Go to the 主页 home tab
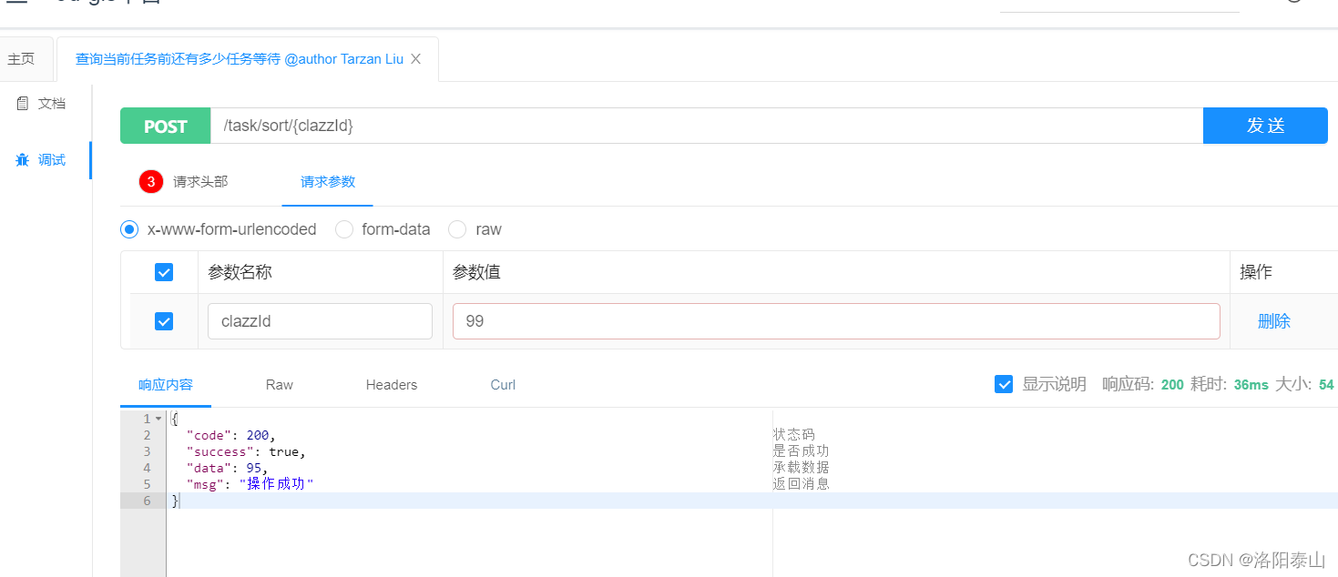The width and height of the screenshot is (1338, 577). pyautogui.click(x=21, y=59)
